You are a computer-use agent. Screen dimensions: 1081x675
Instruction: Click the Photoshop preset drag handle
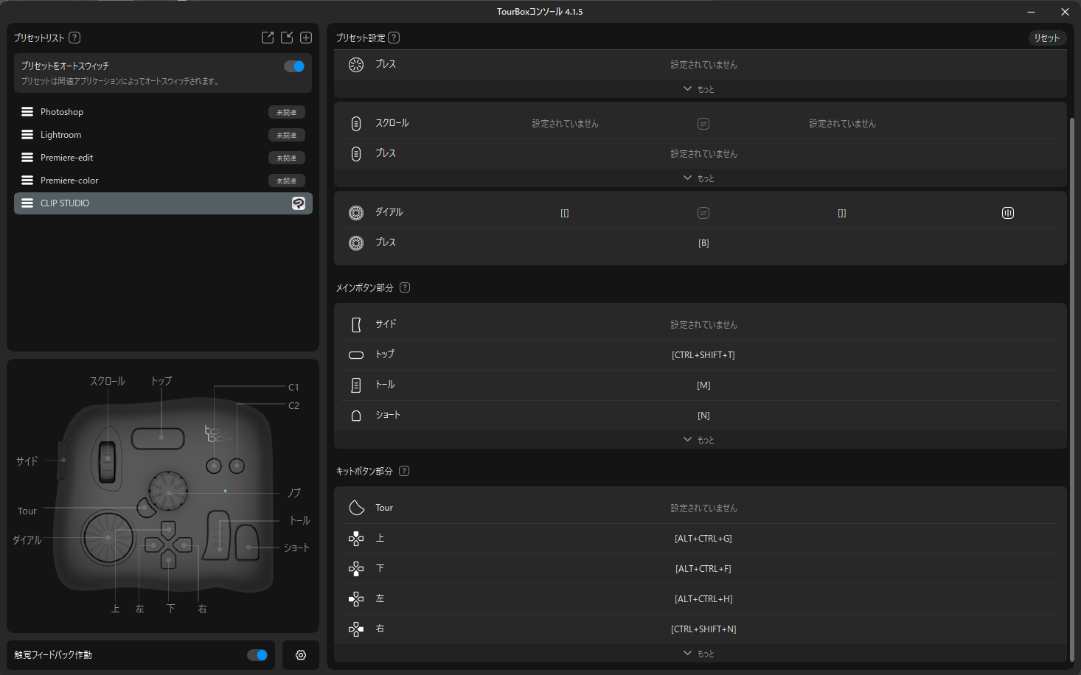click(27, 112)
